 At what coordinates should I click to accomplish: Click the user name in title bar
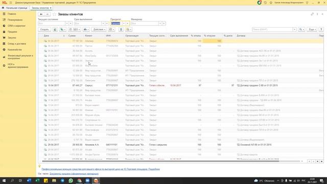point(289,3)
